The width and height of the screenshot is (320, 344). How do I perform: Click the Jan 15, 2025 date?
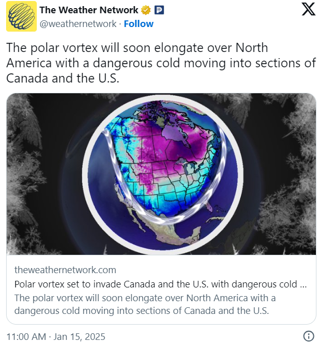[79, 336]
